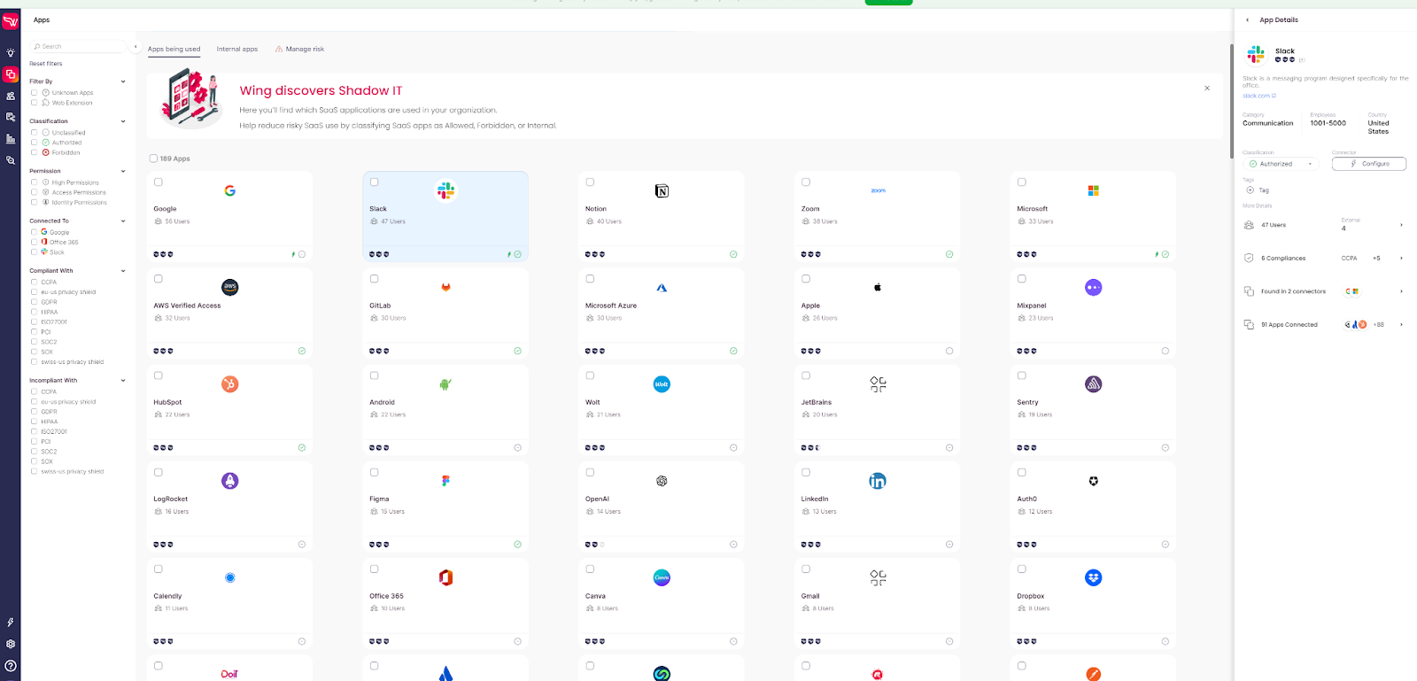Switch to Apps being used tab

coord(174,50)
